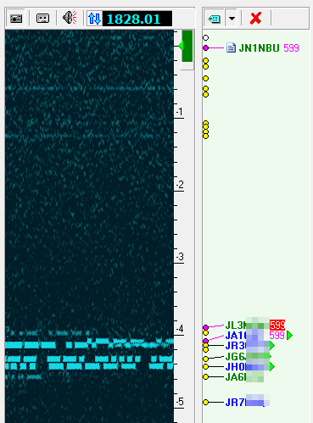Click the magenta dot linked to JL3
The width and height of the screenshot is (313, 423).
pos(206,327)
